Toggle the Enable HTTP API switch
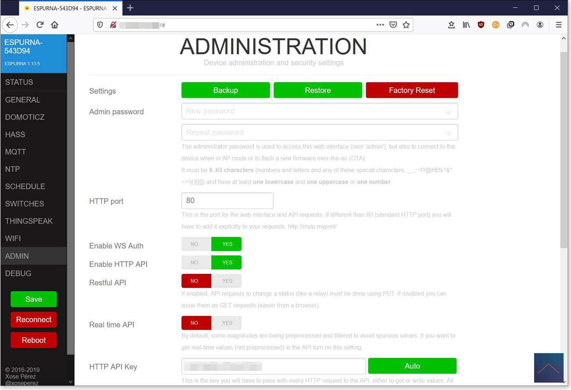Image resolution: width=571 pixels, height=390 pixels. (x=211, y=262)
